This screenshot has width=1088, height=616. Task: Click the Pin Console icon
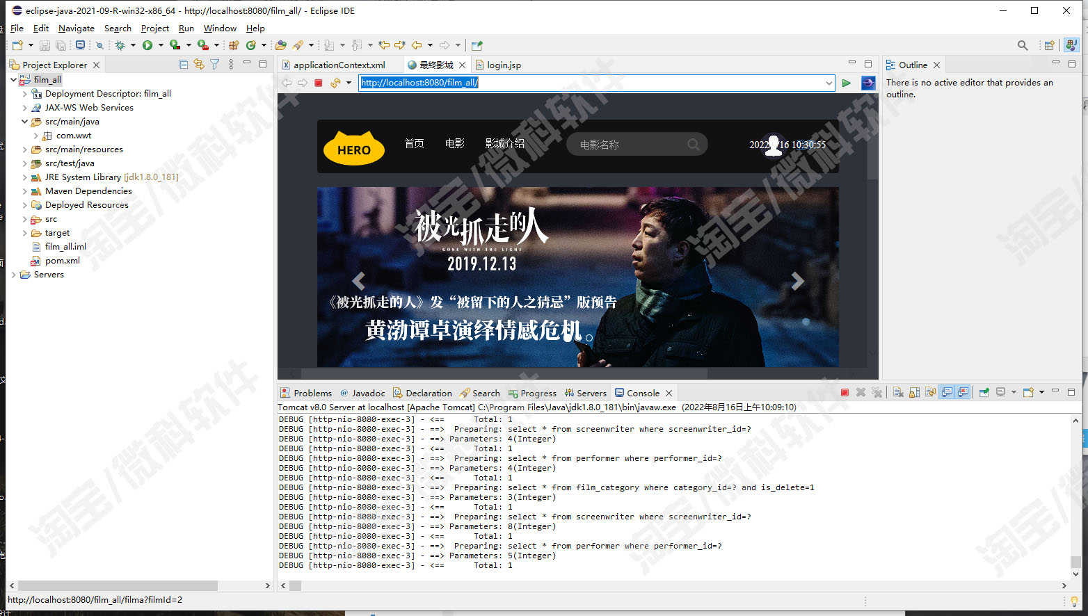click(x=984, y=393)
